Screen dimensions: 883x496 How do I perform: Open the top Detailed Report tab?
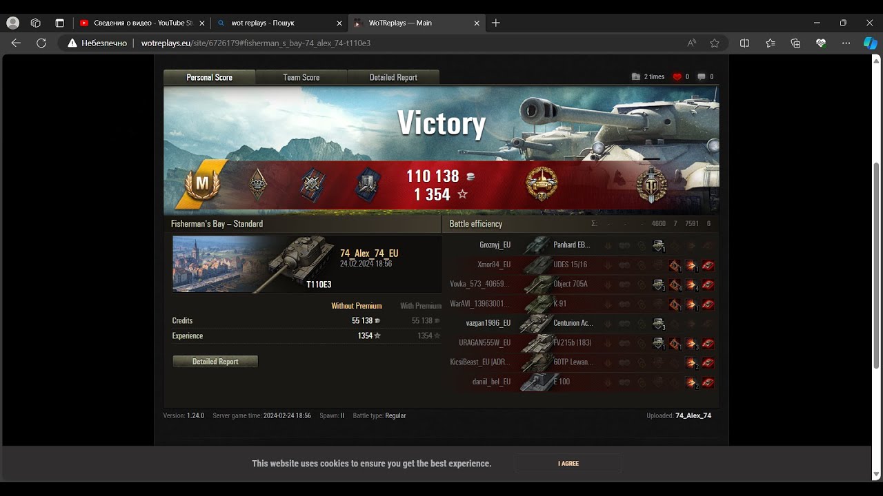tap(393, 77)
